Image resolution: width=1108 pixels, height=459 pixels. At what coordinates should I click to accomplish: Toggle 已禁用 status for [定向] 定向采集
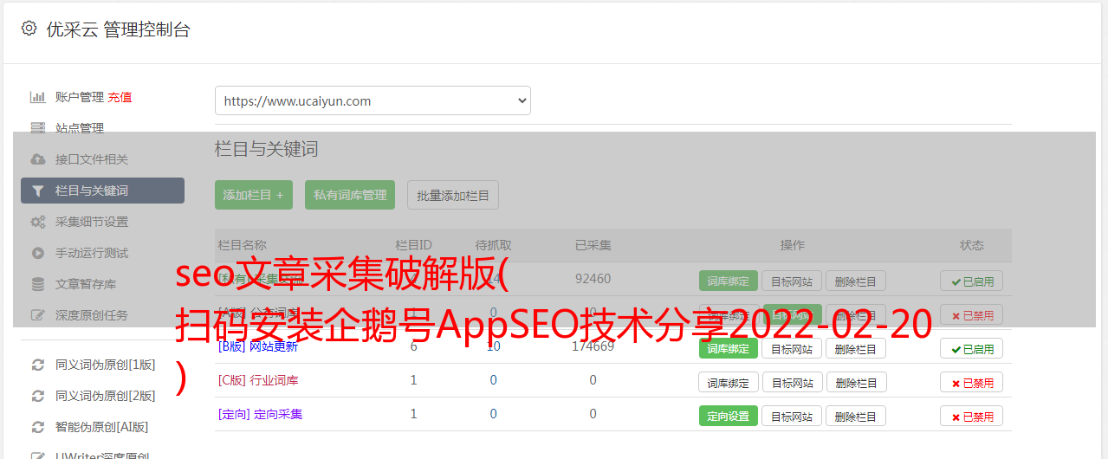pyautogui.click(x=972, y=416)
